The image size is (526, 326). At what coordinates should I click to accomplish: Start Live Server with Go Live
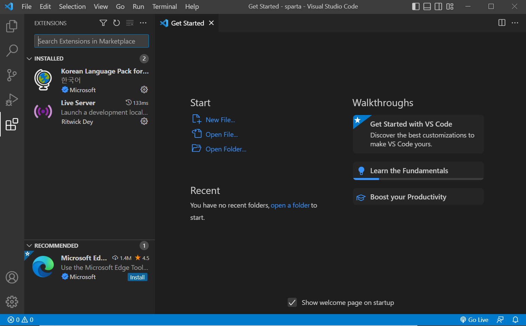(474, 320)
